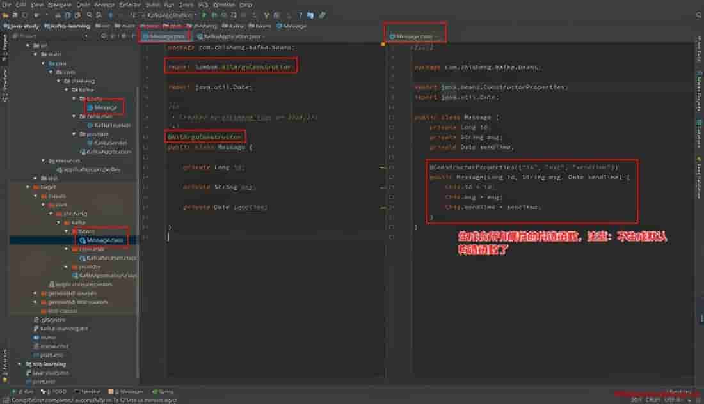Open the Spring tool window

pyautogui.click(x=163, y=391)
